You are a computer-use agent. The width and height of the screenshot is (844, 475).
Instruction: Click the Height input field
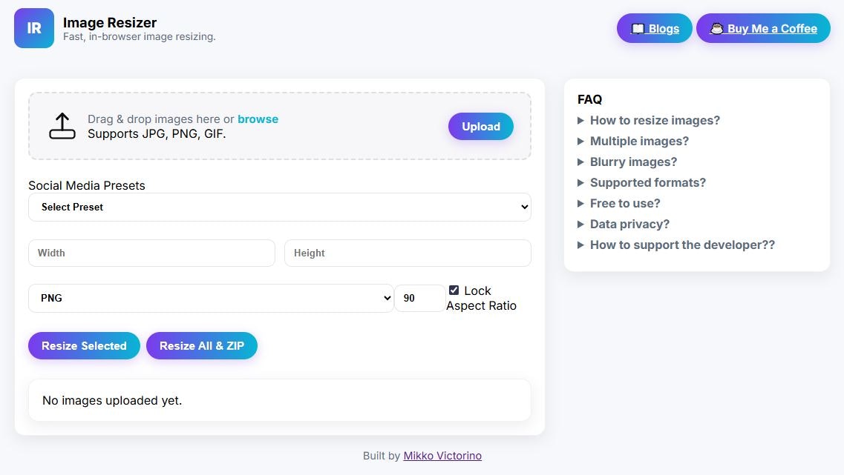[x=408, y=253]
